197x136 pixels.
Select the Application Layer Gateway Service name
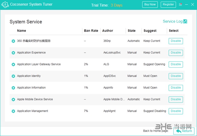click(39, 64)
